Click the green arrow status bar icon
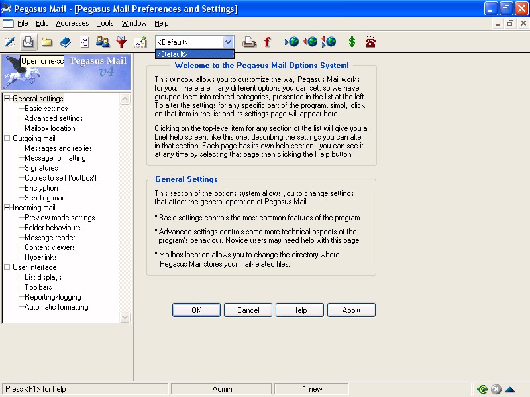The image size is (530, 397). pos(482,390)
